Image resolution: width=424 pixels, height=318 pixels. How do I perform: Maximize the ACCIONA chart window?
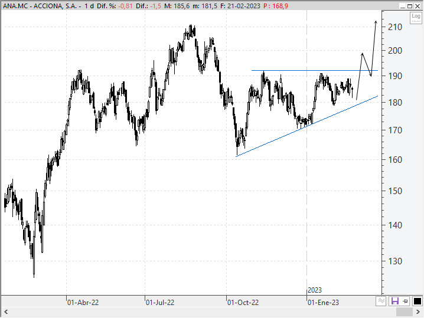410,6
